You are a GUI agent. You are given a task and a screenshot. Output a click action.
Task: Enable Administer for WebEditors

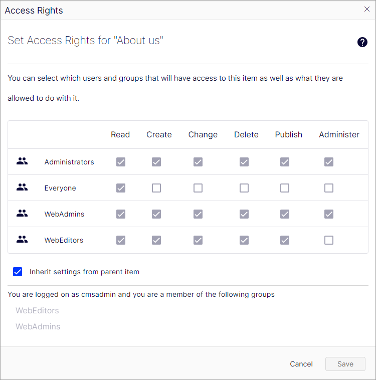[x=329, y=240]
